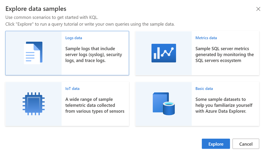
Task: Open the Basic data title link
Action: [x=204, y=89]
